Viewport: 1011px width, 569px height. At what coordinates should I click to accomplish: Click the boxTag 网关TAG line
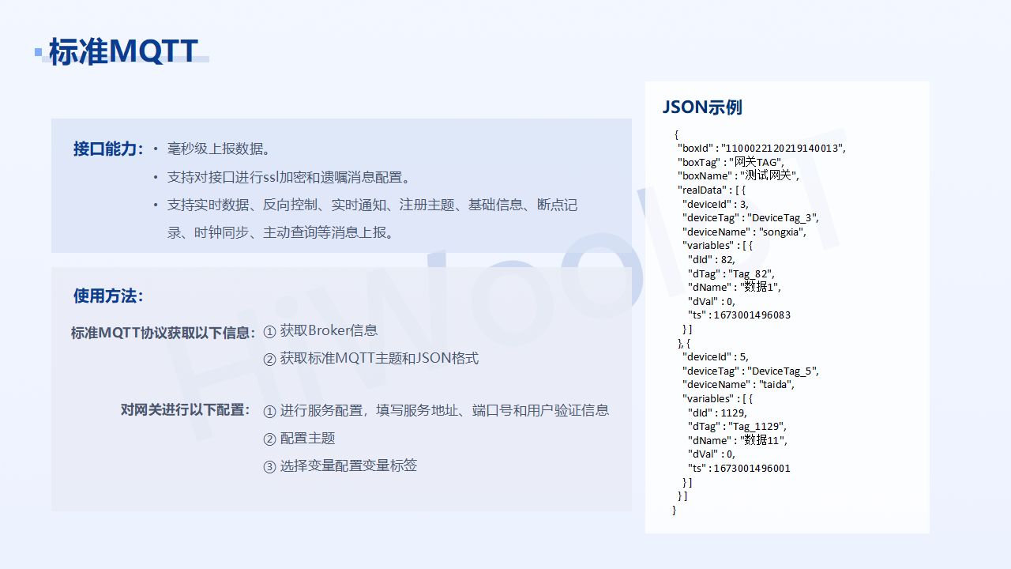point(731,162)
